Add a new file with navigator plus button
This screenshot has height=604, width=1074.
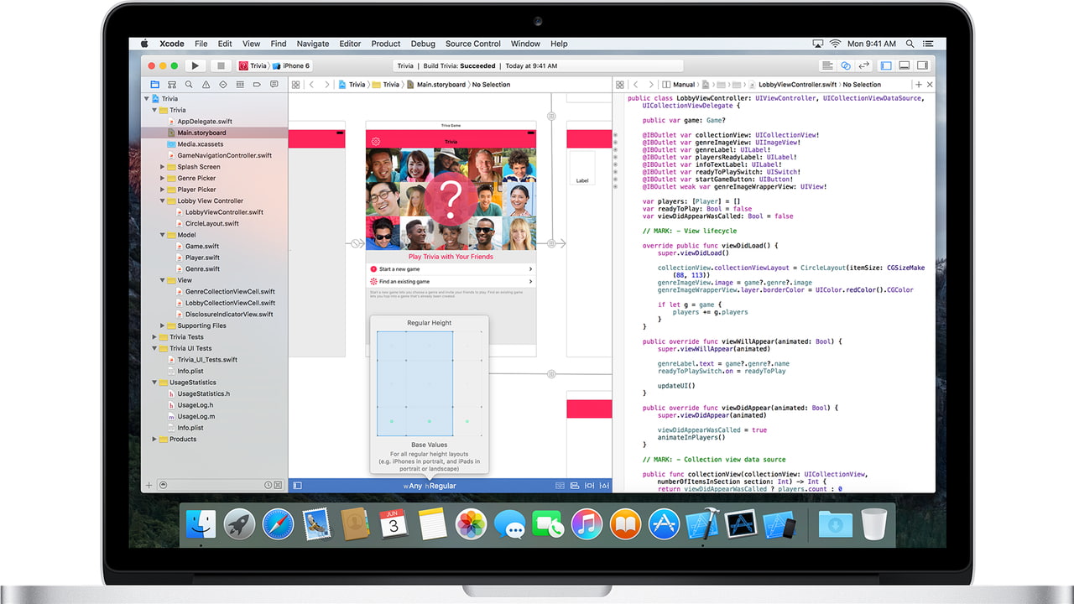(149, 485)
